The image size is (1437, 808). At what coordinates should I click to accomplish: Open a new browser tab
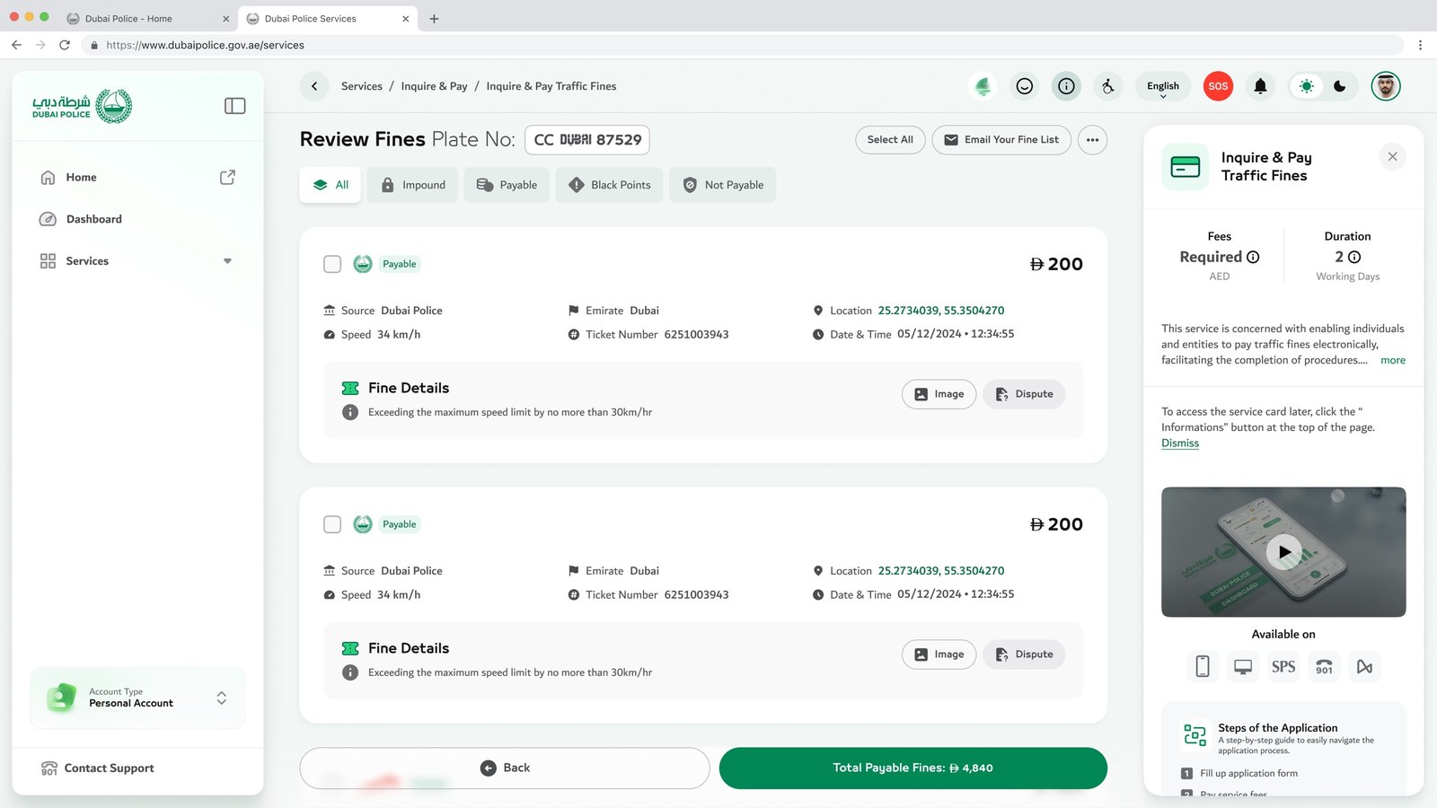click(434, 18)
